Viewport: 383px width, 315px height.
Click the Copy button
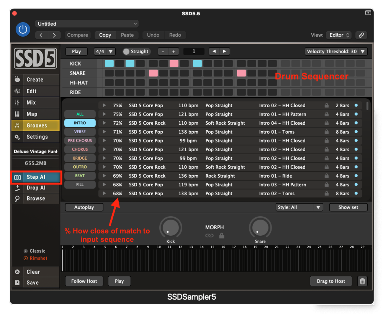click(x=105, y=35)
